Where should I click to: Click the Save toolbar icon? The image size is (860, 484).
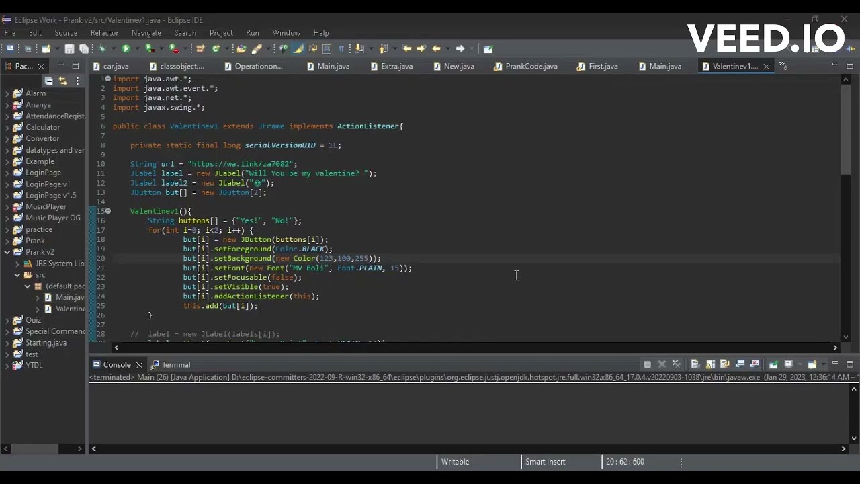(69, 48)
